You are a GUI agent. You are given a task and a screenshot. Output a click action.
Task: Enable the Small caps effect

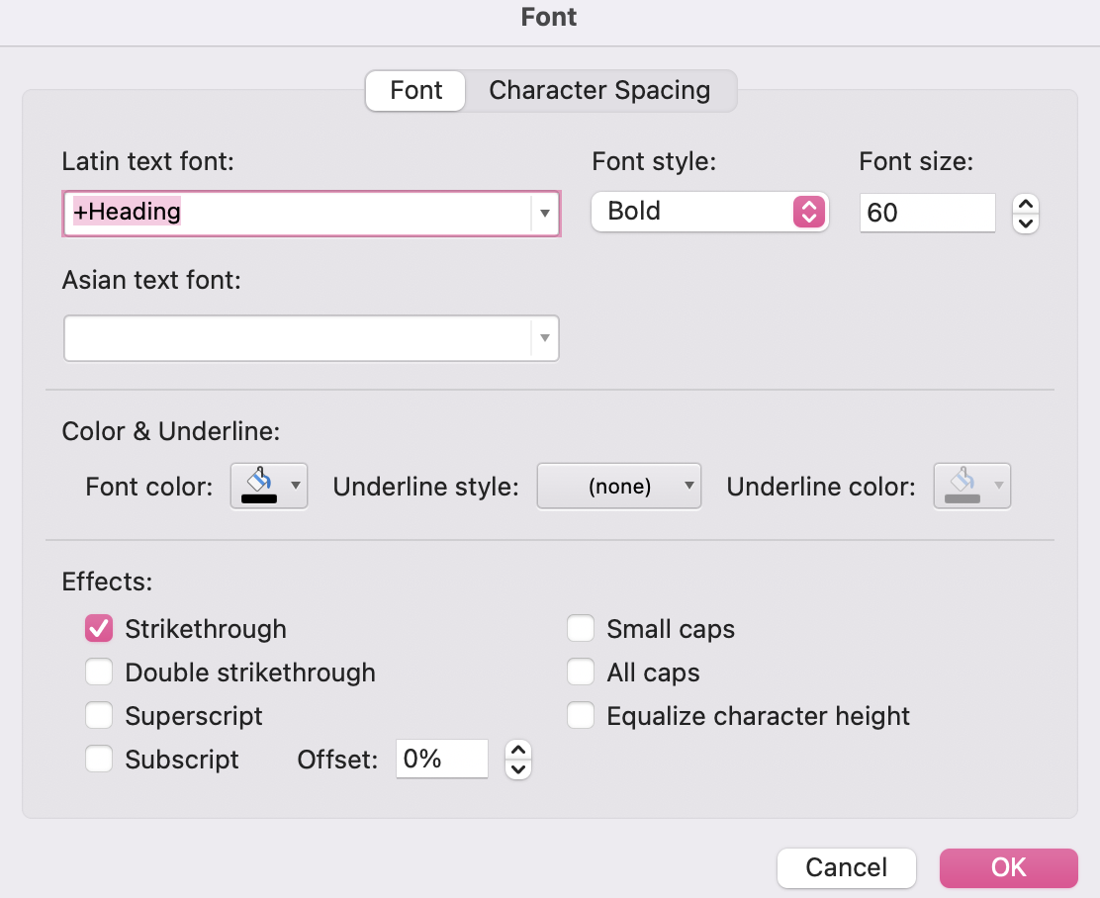click(581, 628)
